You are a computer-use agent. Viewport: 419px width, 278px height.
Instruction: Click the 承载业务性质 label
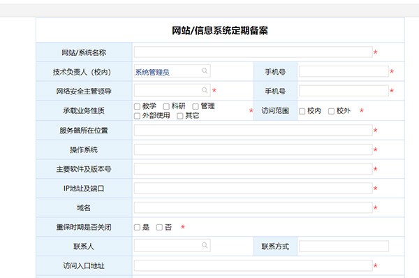pyautogui.click(x=84, y=110)
